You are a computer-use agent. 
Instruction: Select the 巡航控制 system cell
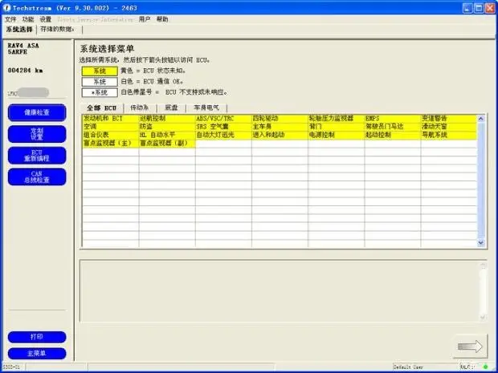point(167,119)
